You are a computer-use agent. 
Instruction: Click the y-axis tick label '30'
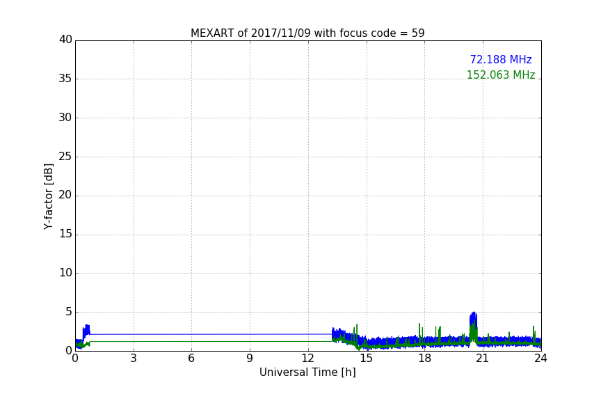pos(65,118)
